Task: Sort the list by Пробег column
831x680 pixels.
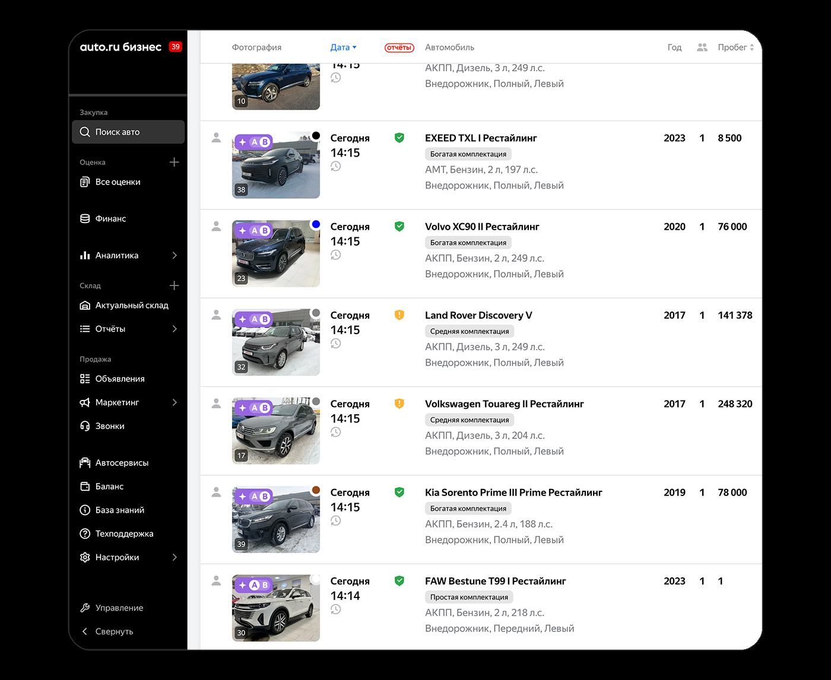Action: pyautogui.click(x=736, y=47)
